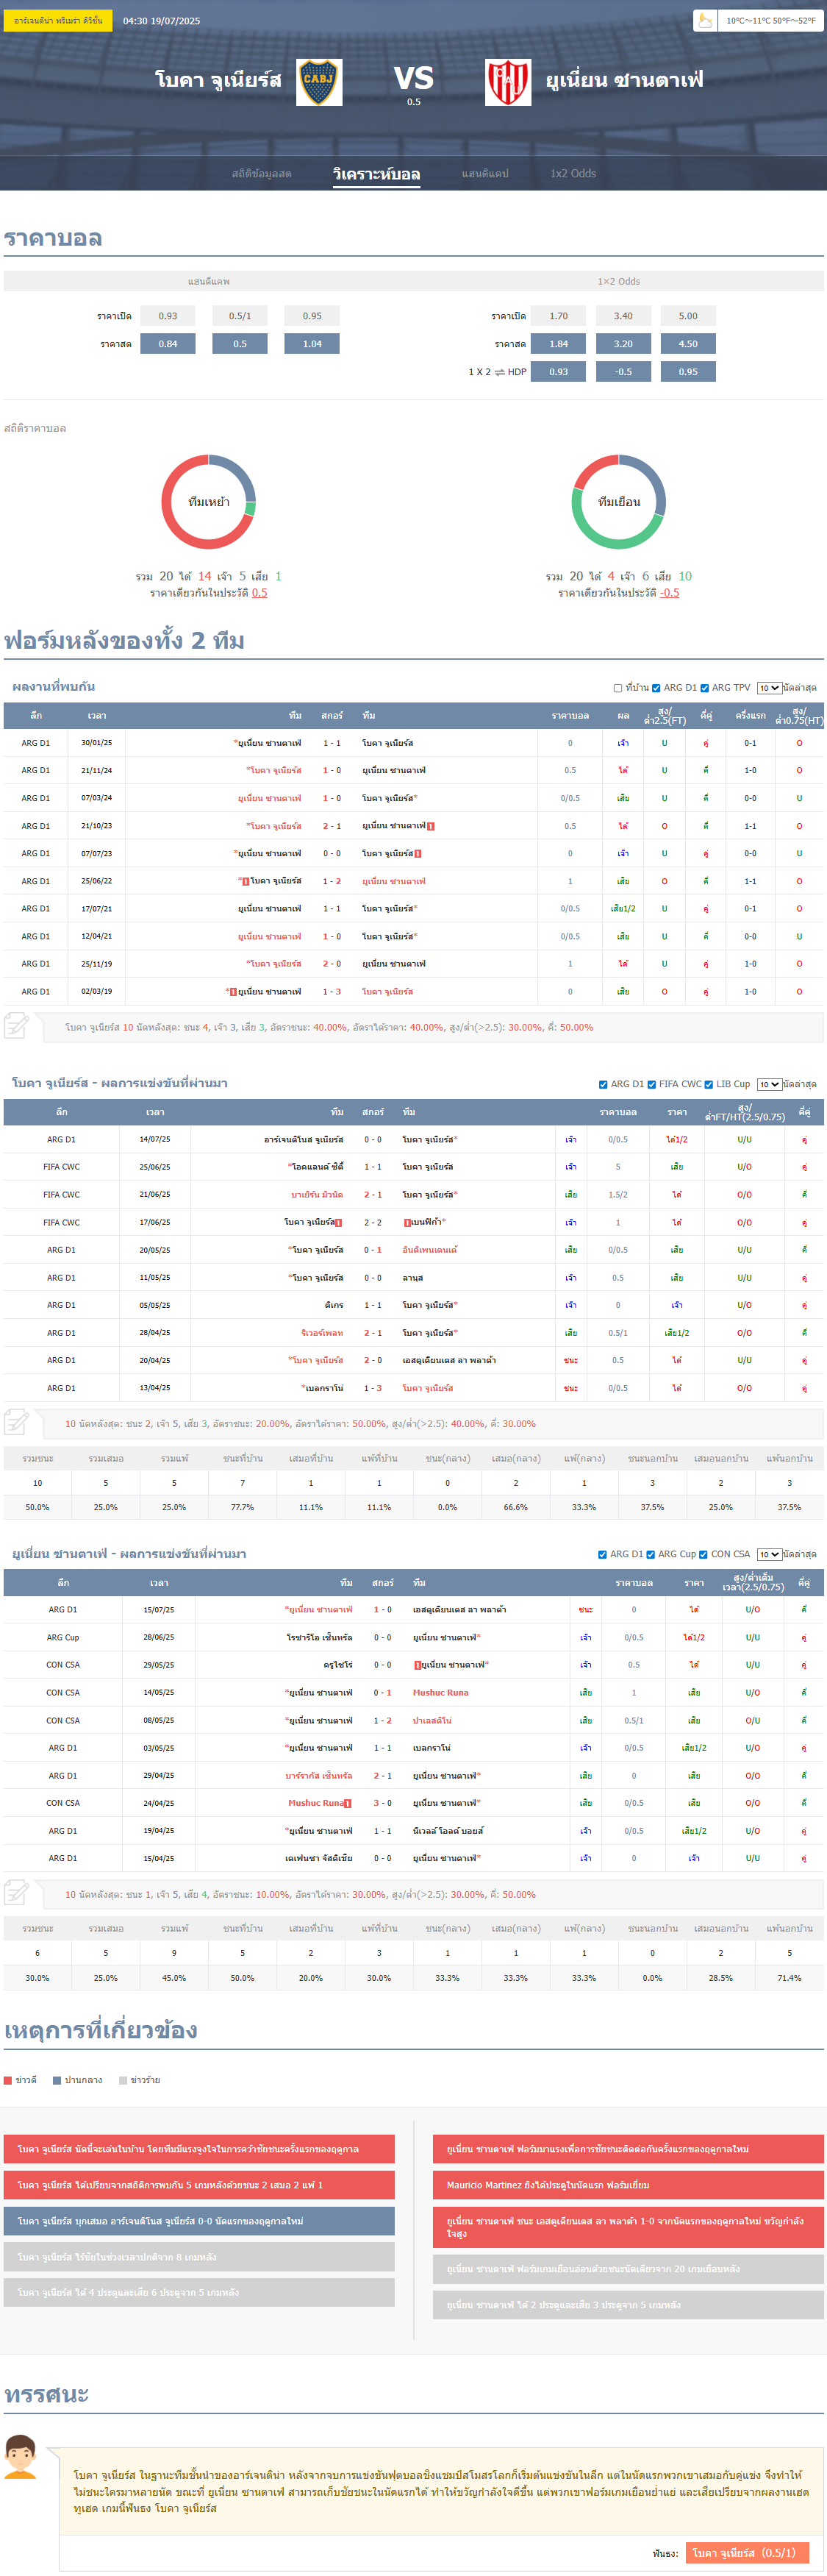Click the บาร์ราคัส เซ็นทรัล team name
Screen dimensions: 827x2576
coord(318,1776)
